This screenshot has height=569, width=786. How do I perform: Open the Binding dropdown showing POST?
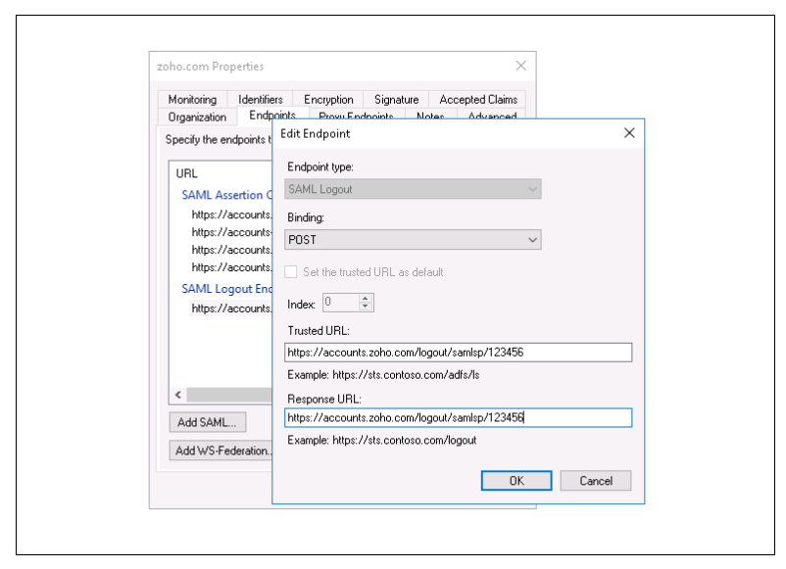click(x=414, y=240)
